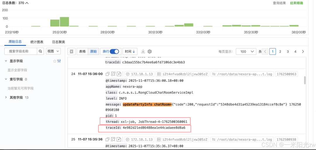Screen dimensions: 316x150
Task: Click the context-view magnifier icon in log row 25
Action: click(x=114, y=139)
